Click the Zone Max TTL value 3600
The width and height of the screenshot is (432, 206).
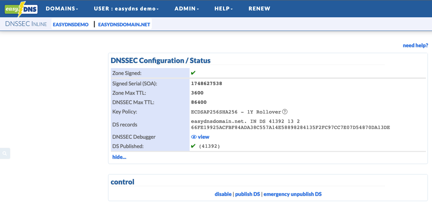(x=197, y=93)
